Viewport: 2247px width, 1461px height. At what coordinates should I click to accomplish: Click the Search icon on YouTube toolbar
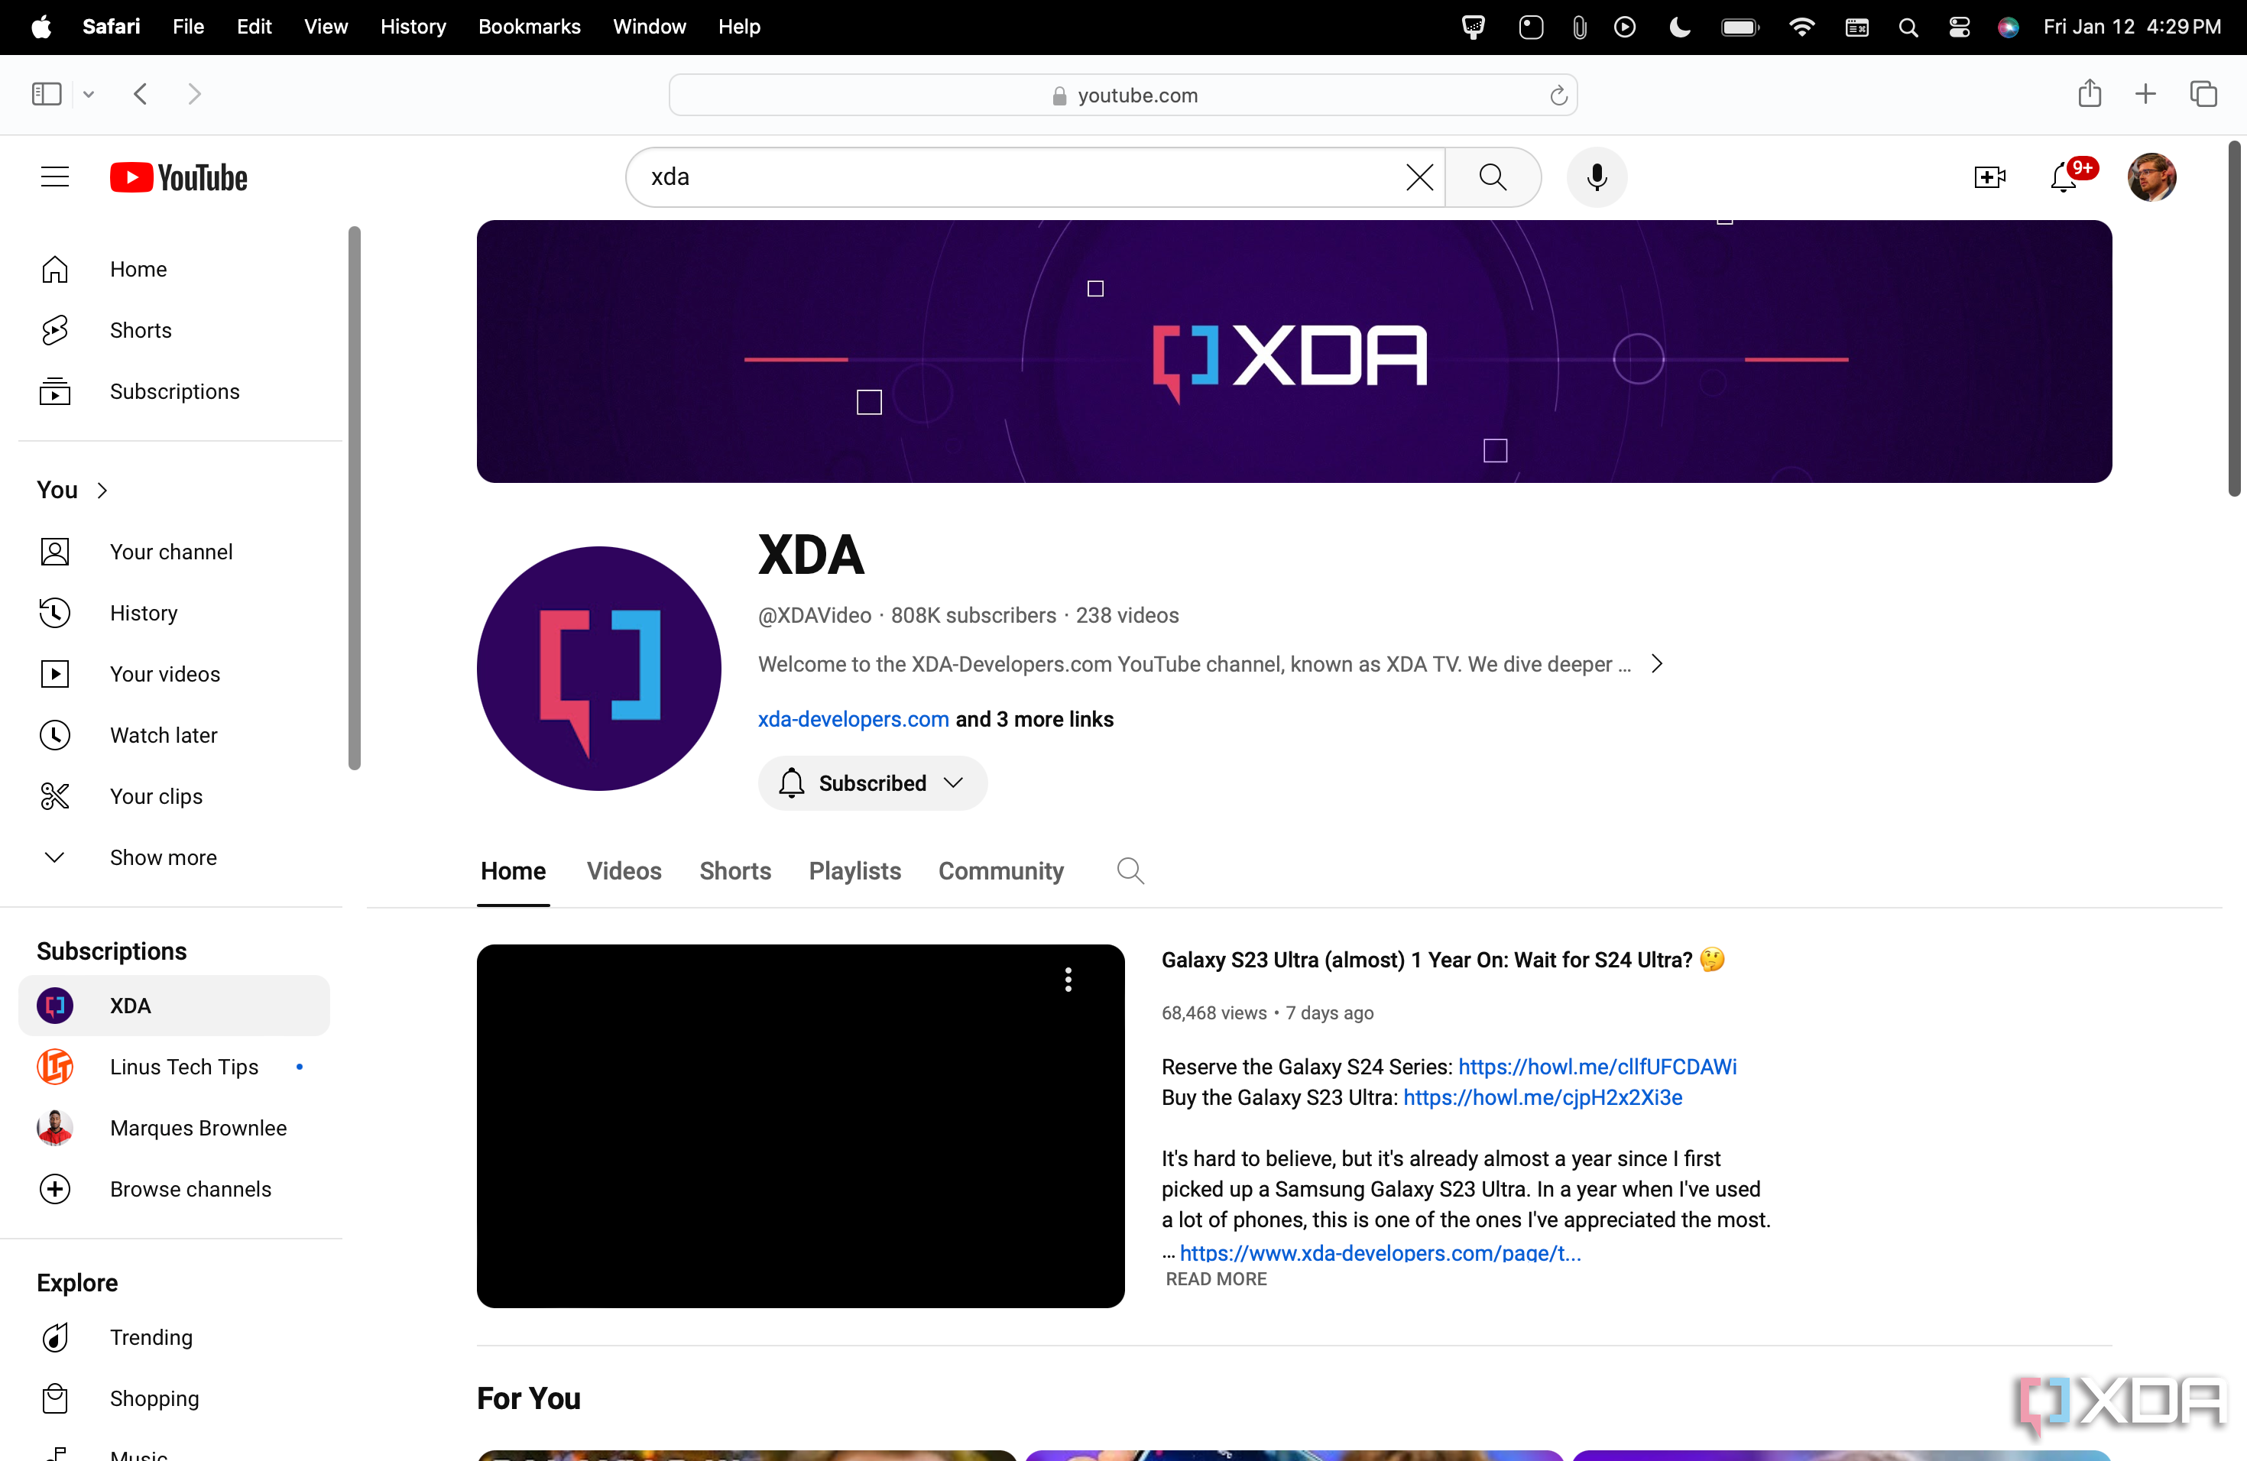click(x=1492, y=177)
